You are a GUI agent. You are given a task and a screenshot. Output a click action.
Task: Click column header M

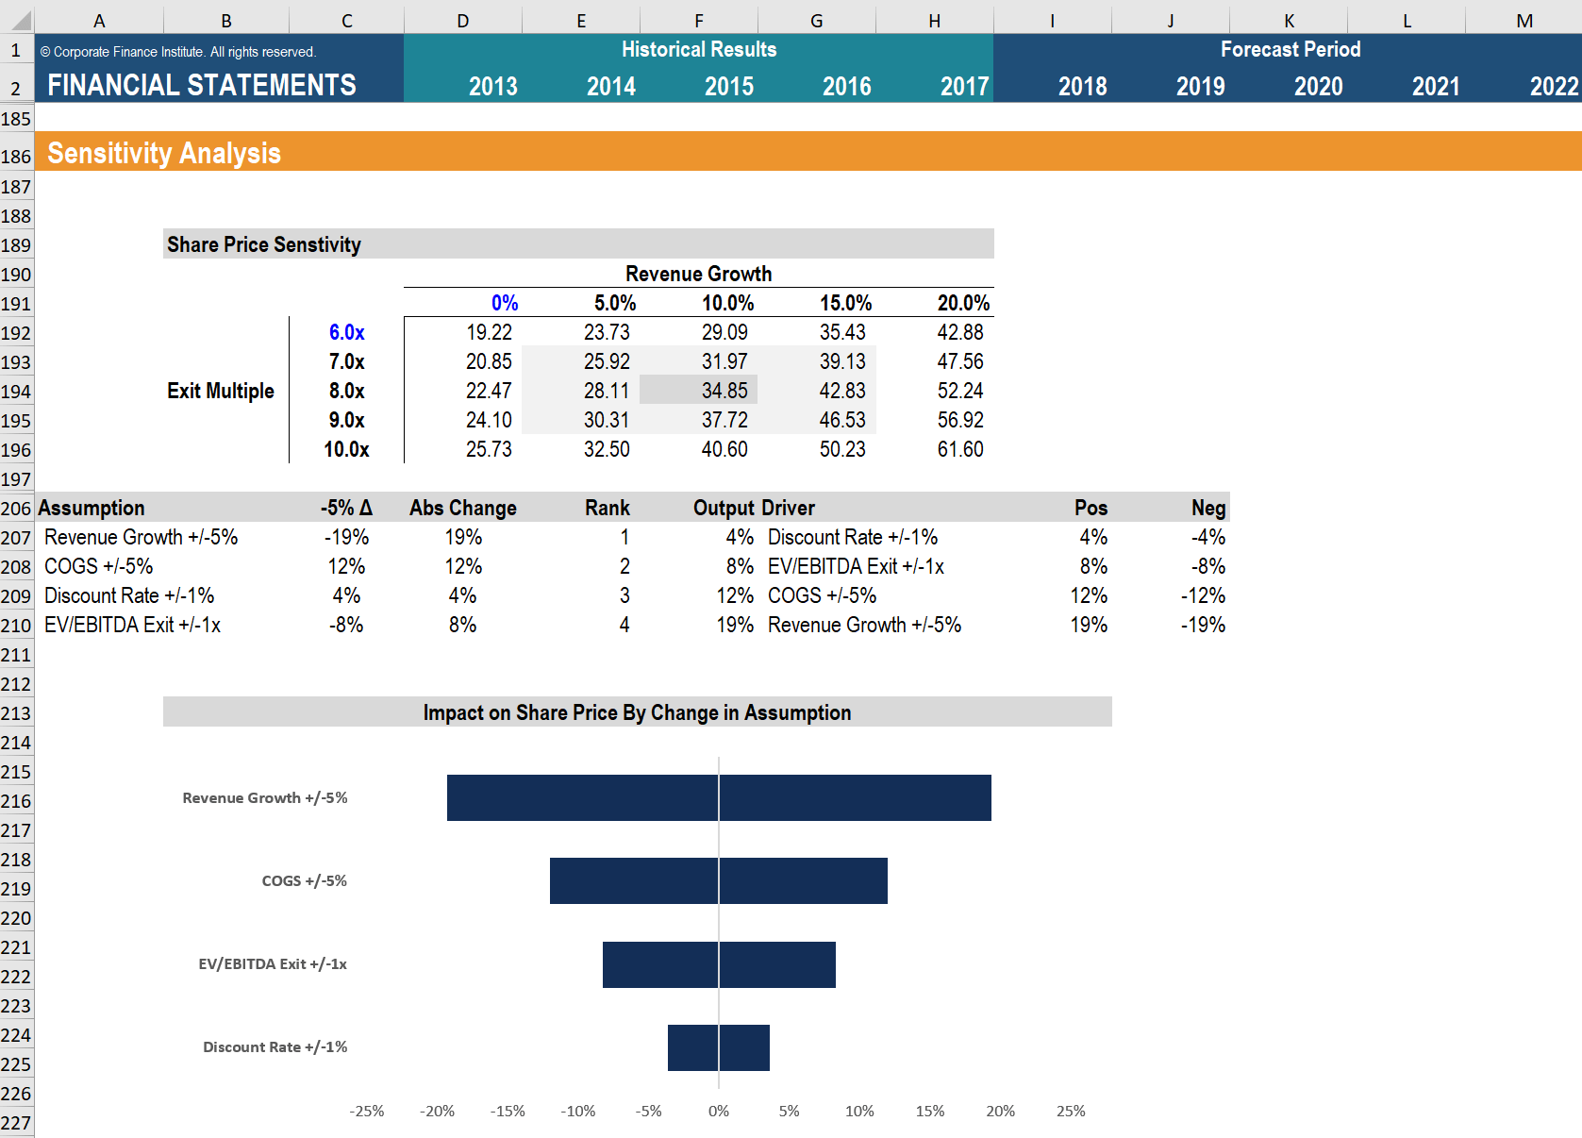(1524, 19)
